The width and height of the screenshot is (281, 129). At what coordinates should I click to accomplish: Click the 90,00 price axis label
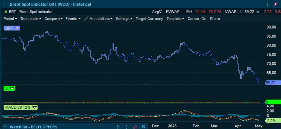(271, 27)
